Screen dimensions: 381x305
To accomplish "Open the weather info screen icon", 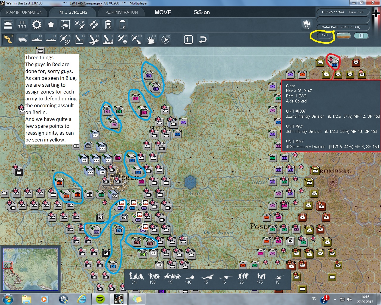I will click(x=65, y=24).
